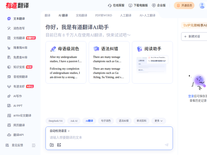
Task: Select 文档翻译 sidebar icon
Action: 9,38
